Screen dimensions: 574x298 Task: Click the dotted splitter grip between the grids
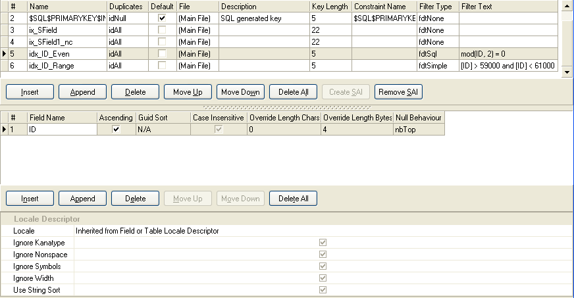coord(286,107)
